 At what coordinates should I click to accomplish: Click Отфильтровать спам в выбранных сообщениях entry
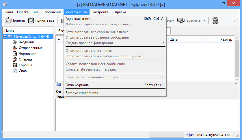[115, 56]
